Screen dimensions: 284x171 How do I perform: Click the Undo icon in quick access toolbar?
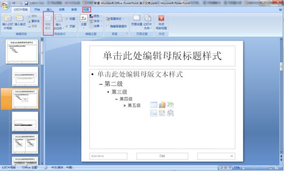14,3
